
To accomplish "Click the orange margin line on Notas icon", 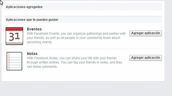I will (x=9, y=61).
